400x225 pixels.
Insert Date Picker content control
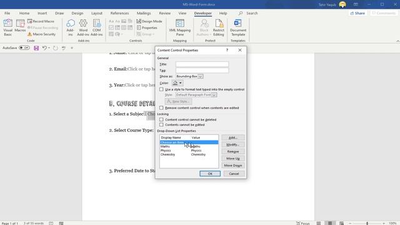tap(130, 27)
